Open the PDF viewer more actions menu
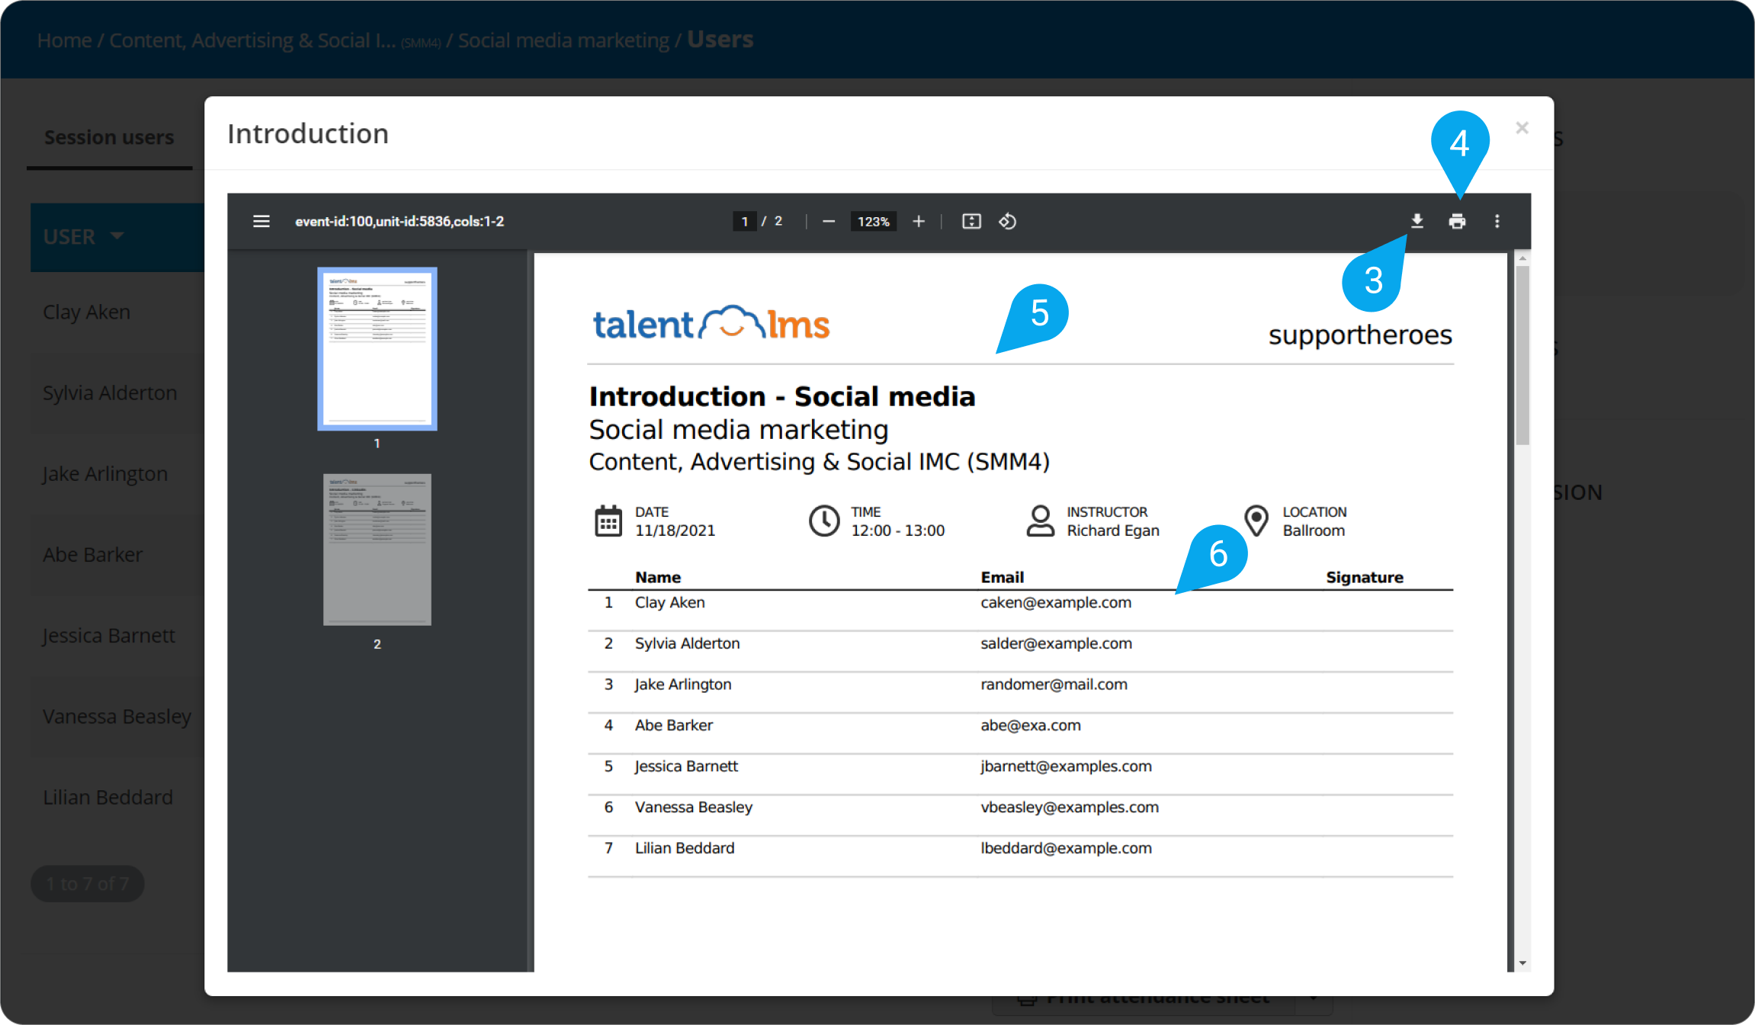Image resolution: width=1755 pixels, height=1025 pixels. 1497,221
